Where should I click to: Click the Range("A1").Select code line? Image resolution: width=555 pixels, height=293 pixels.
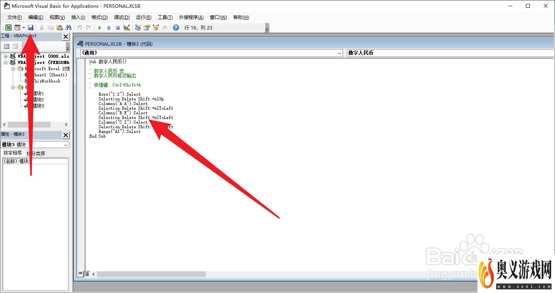click(x=119, y=131)
